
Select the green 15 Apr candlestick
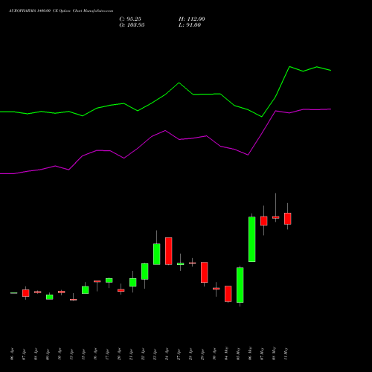(86, 290)
